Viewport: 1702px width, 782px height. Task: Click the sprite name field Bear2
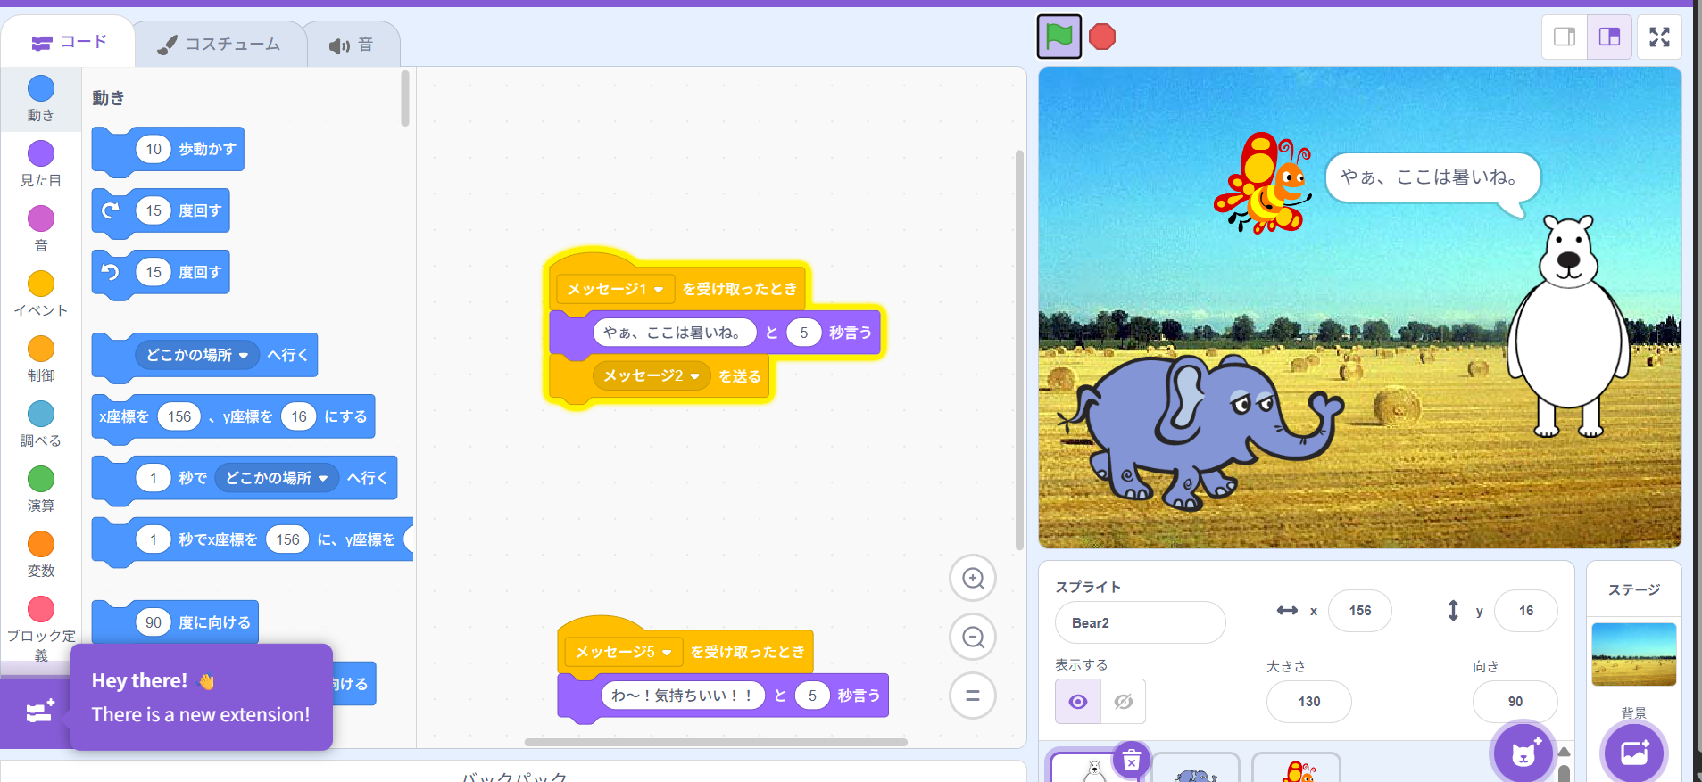pyautogui.click(x=1140, y=622)
